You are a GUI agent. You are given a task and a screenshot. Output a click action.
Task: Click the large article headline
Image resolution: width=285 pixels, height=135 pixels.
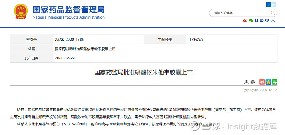pos(144,73)
